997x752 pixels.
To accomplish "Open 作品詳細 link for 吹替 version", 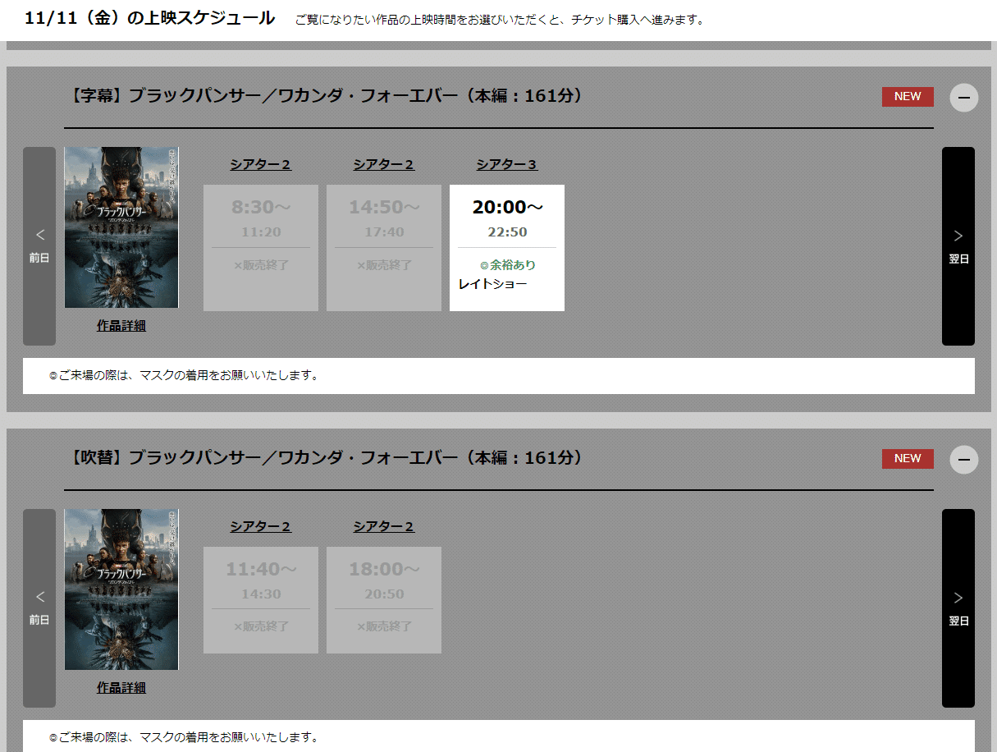I will 121,688.
